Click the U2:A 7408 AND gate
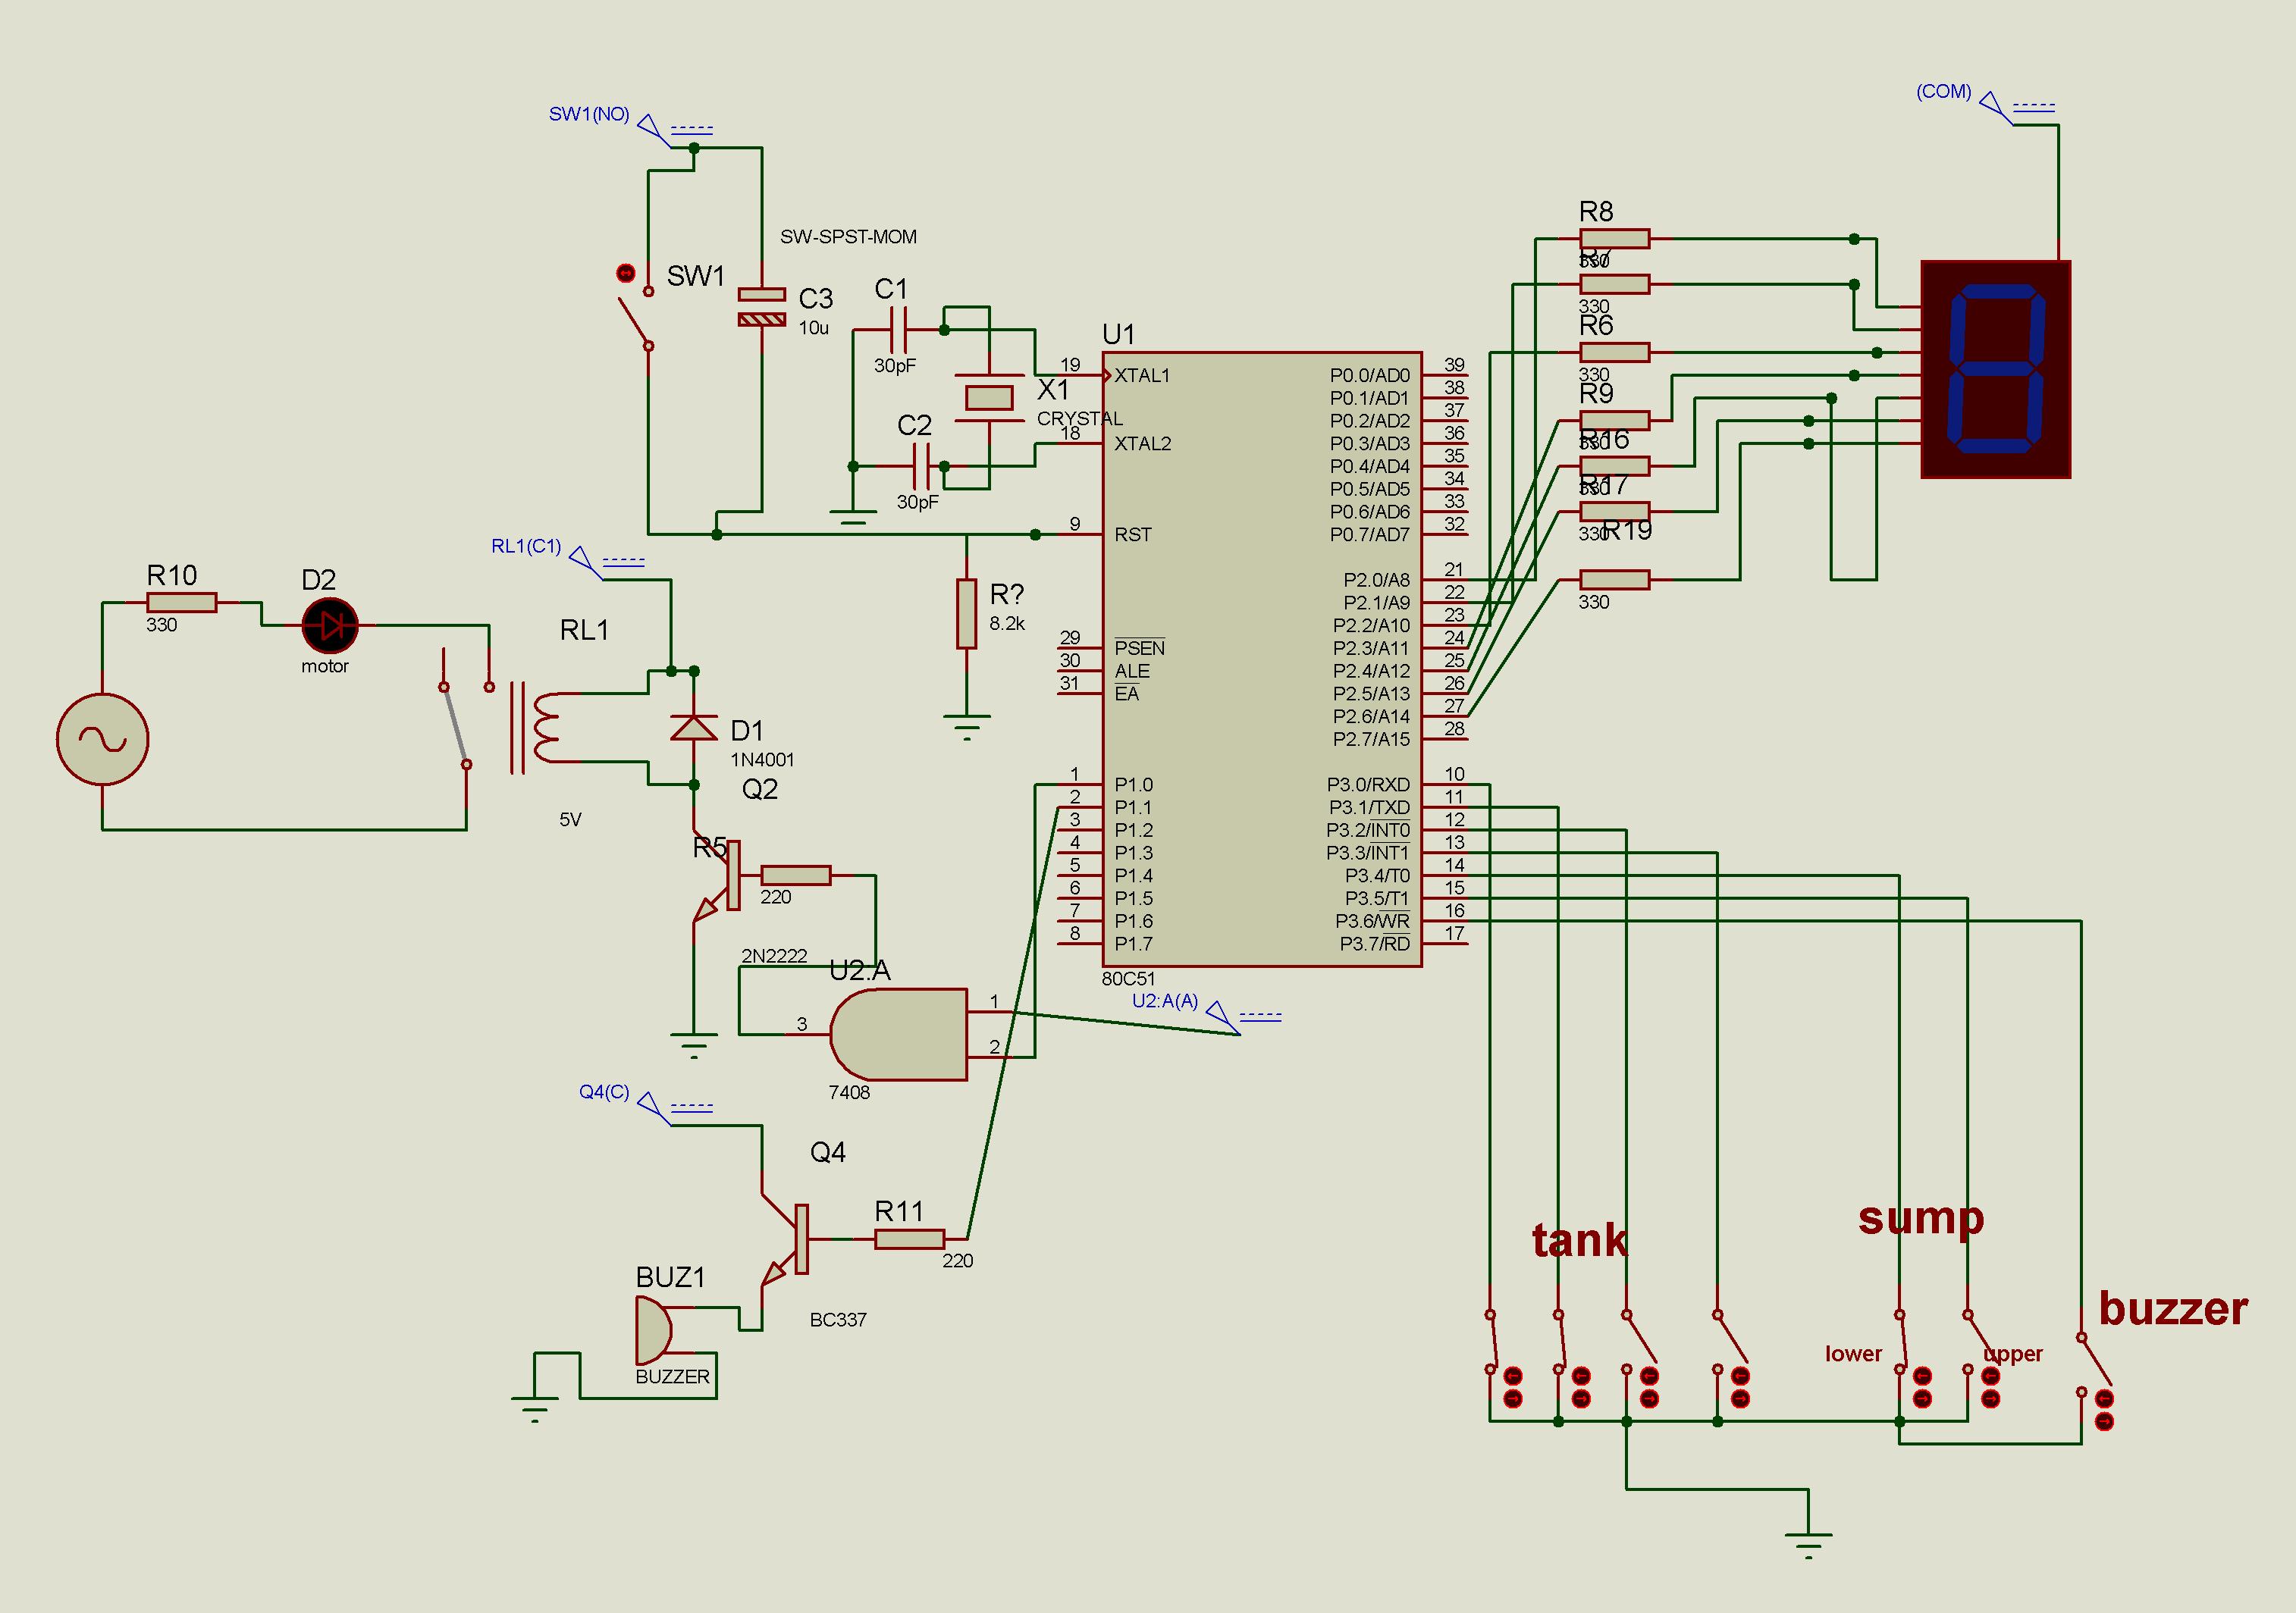Viewport: 2296px width, 1613px height. click(899, 1035)
